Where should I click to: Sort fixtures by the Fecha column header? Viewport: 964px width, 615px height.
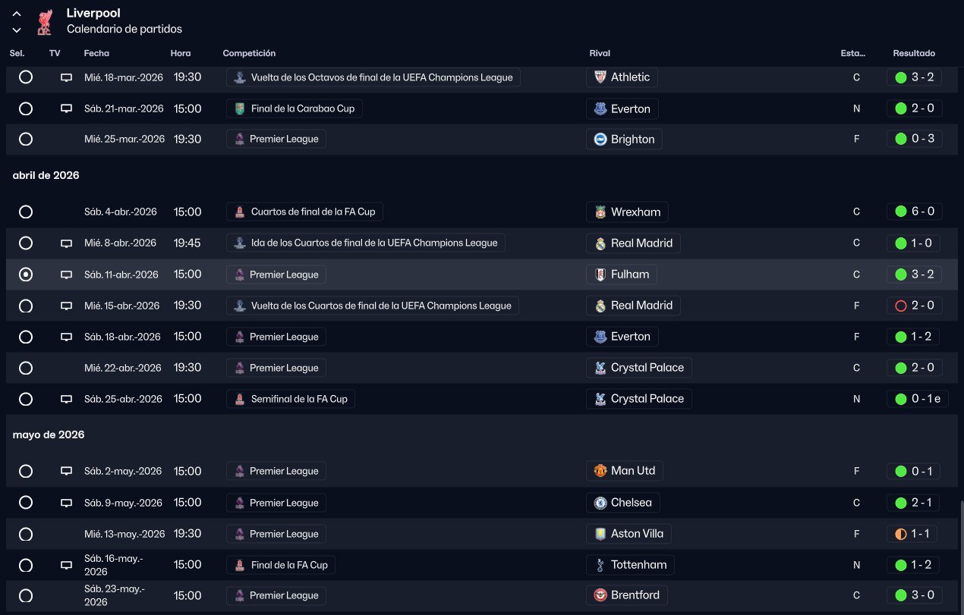pos(96,54)
